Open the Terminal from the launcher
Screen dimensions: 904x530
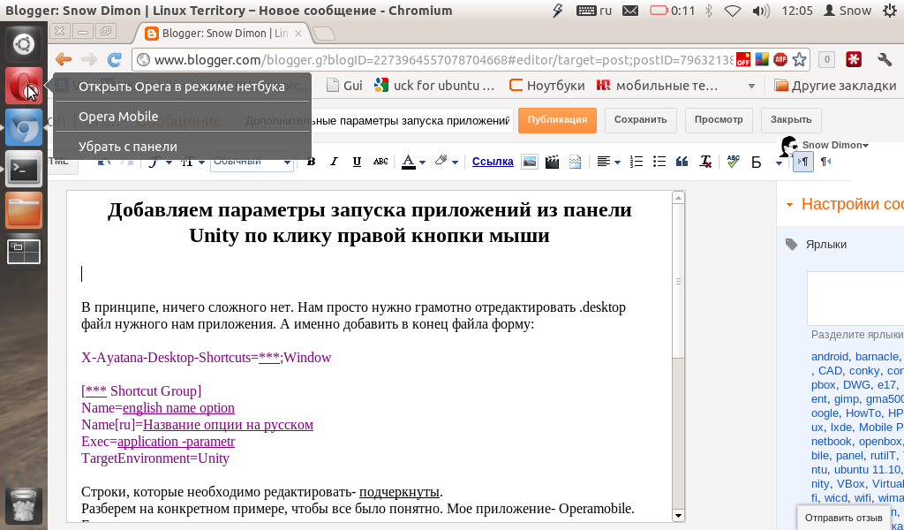pos(24,169)
